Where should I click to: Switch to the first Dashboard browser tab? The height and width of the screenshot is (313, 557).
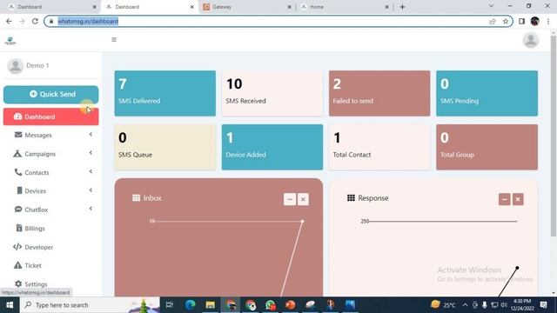51,7
